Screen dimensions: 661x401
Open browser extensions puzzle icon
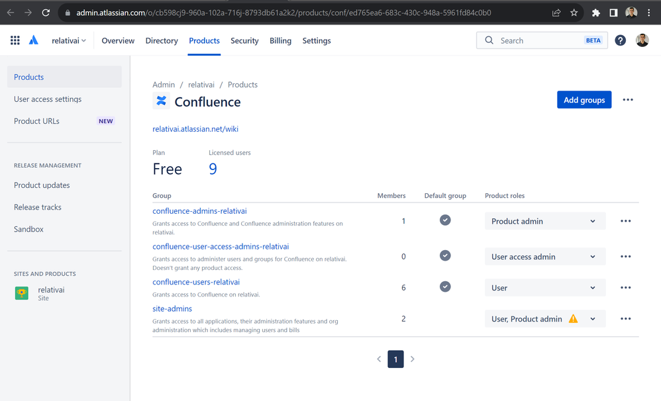click(x=595, y=13)
